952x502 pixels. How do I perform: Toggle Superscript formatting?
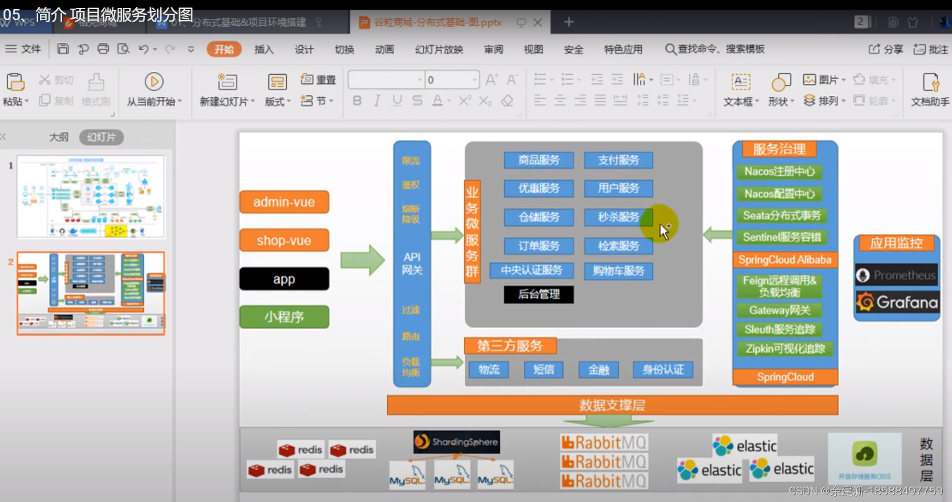[x=465, y=101]
